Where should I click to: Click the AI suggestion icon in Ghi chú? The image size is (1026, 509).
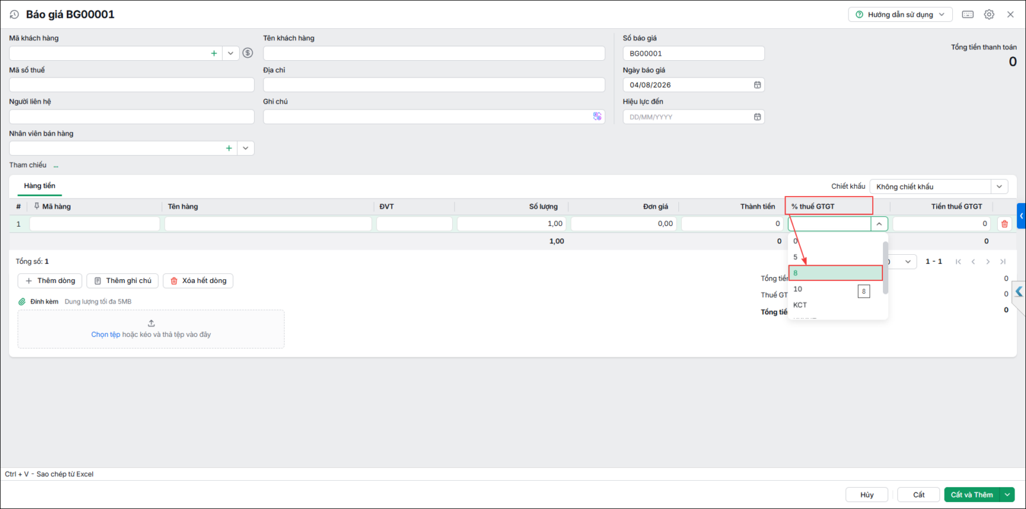(x=597, y=117)
